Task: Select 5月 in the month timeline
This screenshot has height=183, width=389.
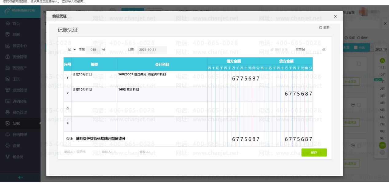Action: pos(382,110)
